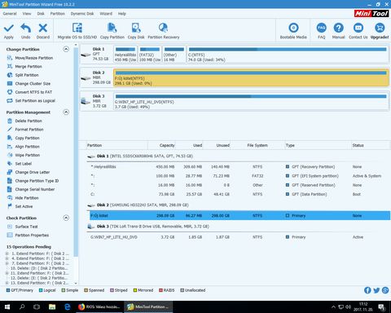Discard all pending changes
Screen dimensions: 391x313
pos(43,31)
